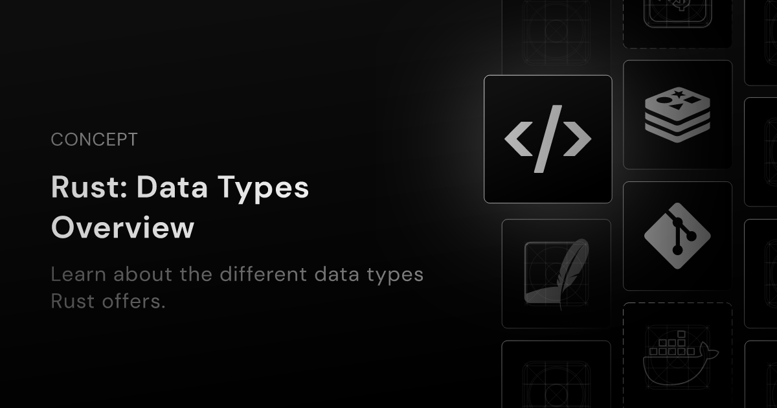Click the "Overview" heading word
The width and height of the screenshot is (777, 408).
tap(122, 229)
